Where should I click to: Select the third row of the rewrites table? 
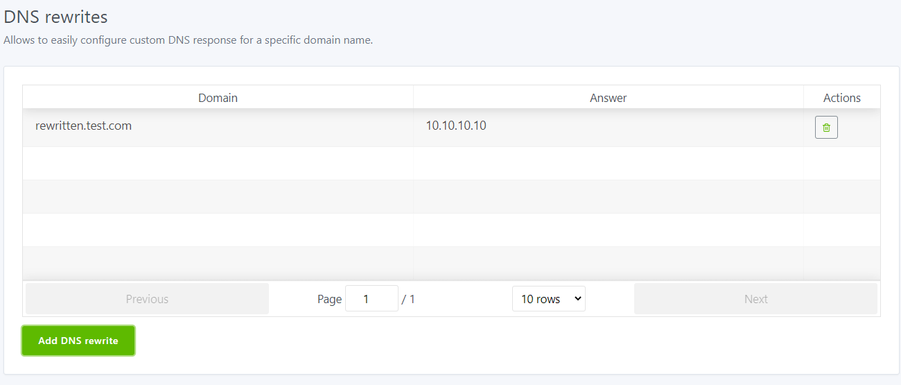coord(450,196)
